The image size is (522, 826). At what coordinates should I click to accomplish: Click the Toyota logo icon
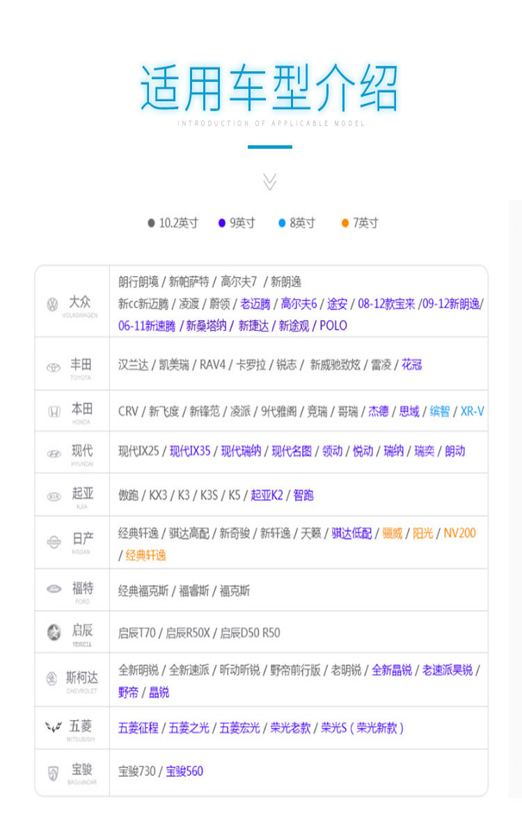pos(54,368)
